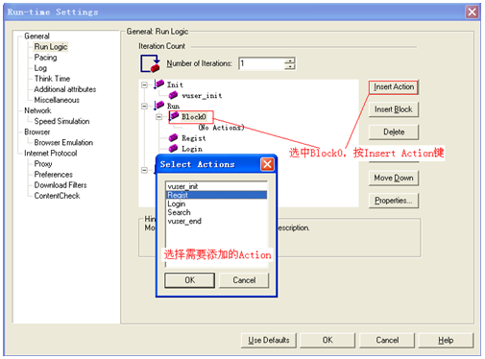This screenshot has width=485, height=359.
Task: Cancel the Run-time Settings dialog
Action: click(x=387, y=340)
